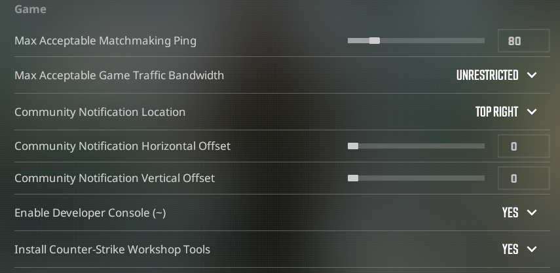Viewport: 560px width, 273px height.
Task: Click the chevron arrow next to UNRESTRICTED
Action: [532, 75]
